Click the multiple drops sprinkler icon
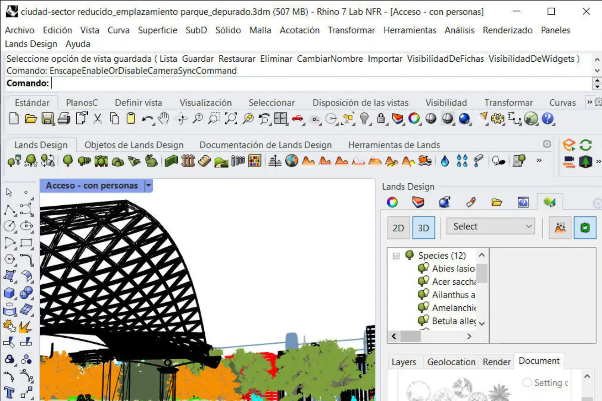602x401 pixels. click(x=462, y=161)
